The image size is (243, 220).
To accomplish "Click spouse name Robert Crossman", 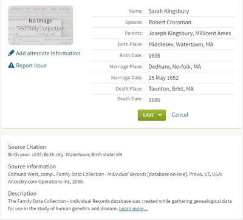I will pyautogui.click(x=169, y=22).
